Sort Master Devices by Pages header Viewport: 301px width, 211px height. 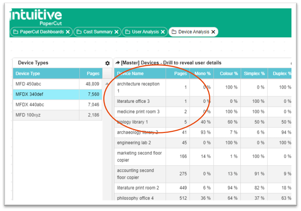(x=178, y=74)
